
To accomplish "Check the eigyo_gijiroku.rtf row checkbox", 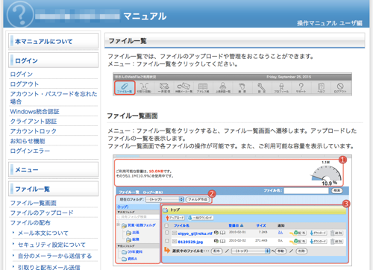I will coord(167,233).
